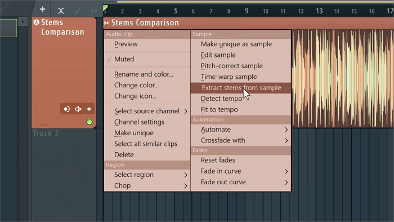Select Change icon… menu entry
The width and height of the screenshot is (394, 222).
pos(147,96)
